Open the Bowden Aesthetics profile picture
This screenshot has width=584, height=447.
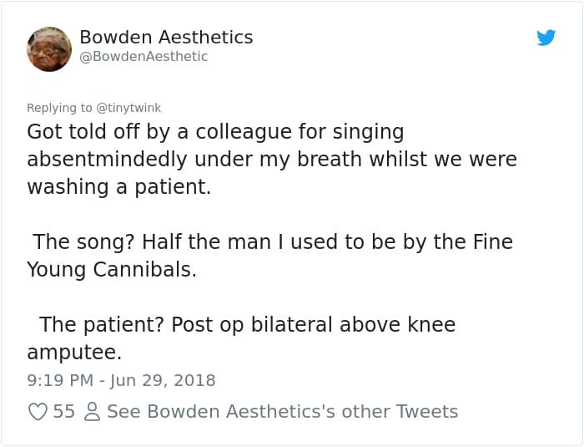[x=49, y=49]
